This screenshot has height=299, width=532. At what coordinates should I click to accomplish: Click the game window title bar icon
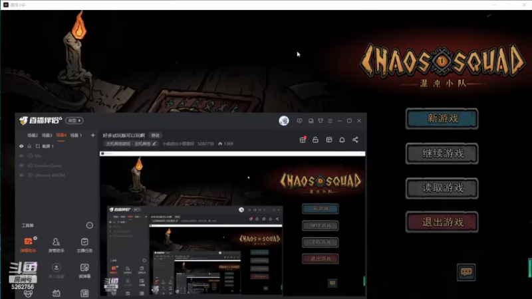(x=6, y=5)
